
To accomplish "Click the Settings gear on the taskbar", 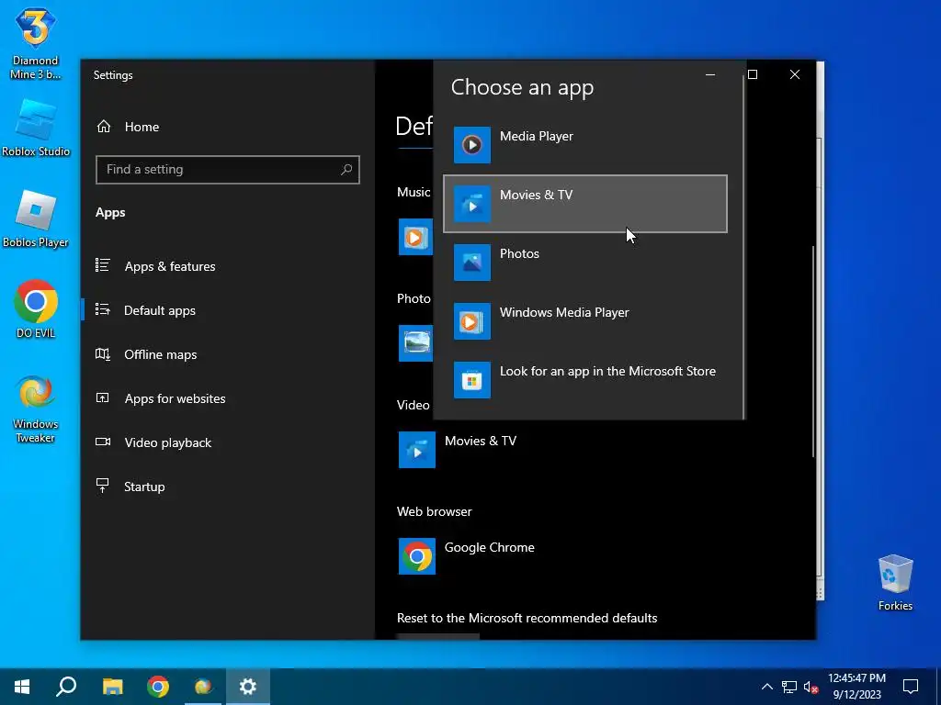I will coord(248,687).
